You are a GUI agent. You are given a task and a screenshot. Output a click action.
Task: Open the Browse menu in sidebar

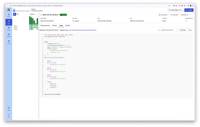(x=9, y=35)
